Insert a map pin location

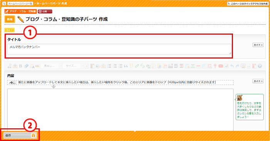tap(215, 66)
